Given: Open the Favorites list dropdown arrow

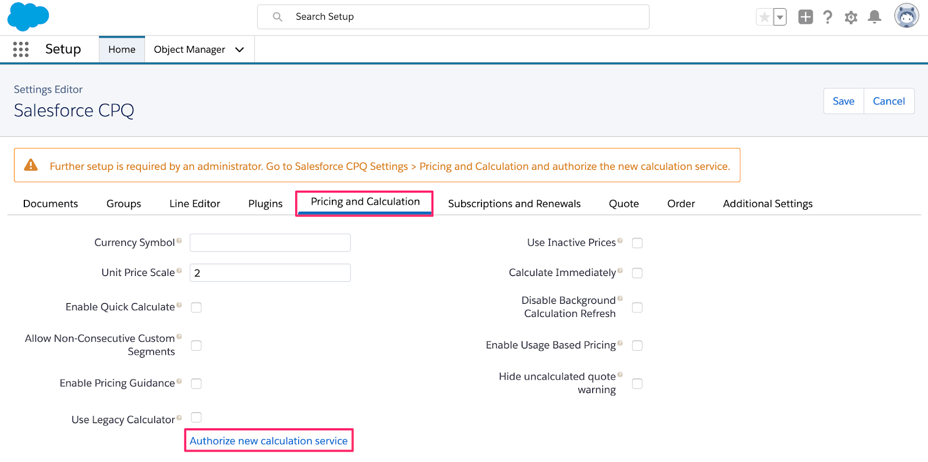Looking at the screenshot, I should (780, 17).
